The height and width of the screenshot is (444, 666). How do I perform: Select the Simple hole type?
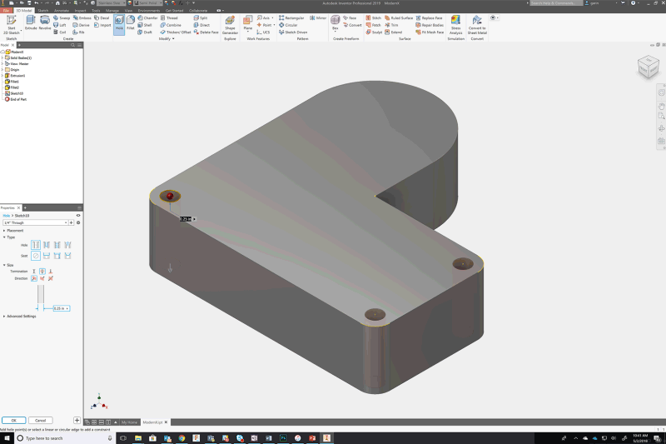(36, 245)
